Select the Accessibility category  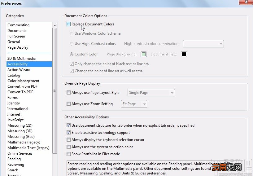(x=29, y=64)
